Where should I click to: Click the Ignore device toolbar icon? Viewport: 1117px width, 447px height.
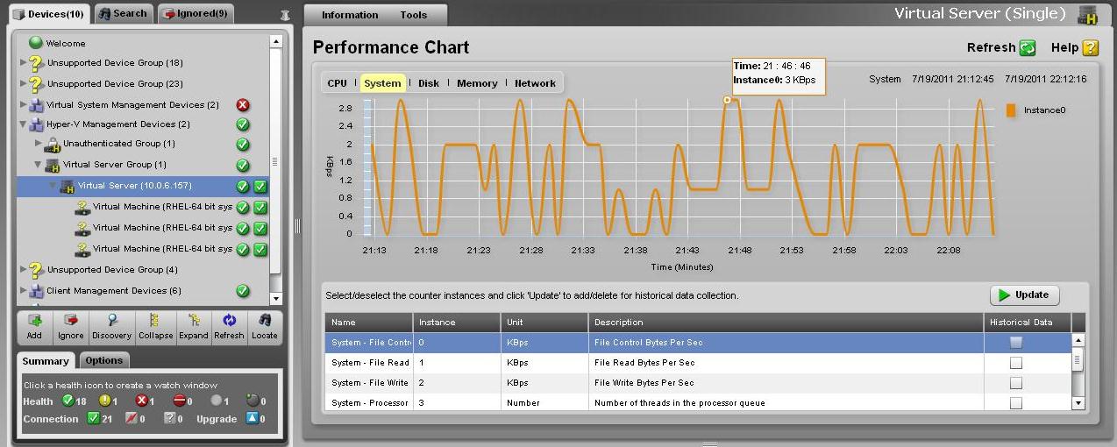(x=71, y=321)
